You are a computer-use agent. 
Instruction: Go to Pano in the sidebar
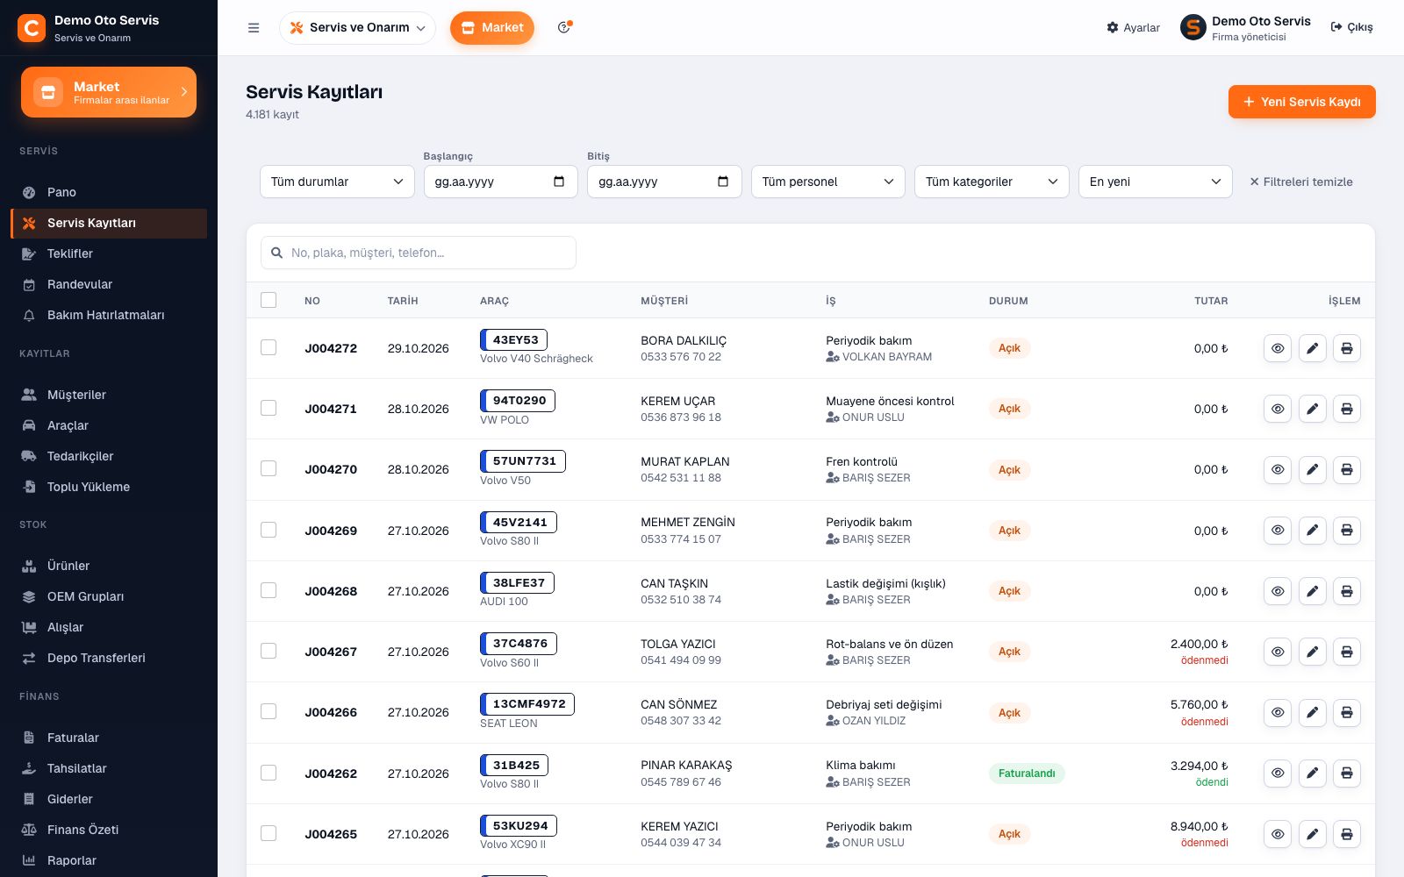(109, 192)
